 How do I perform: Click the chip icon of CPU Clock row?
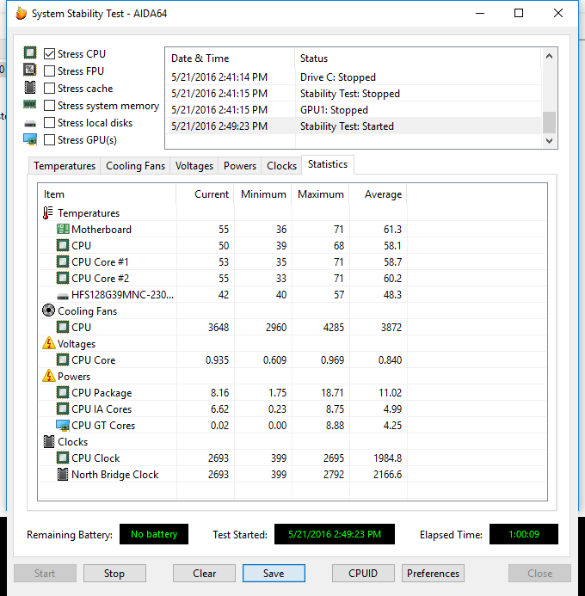(63, 458)
